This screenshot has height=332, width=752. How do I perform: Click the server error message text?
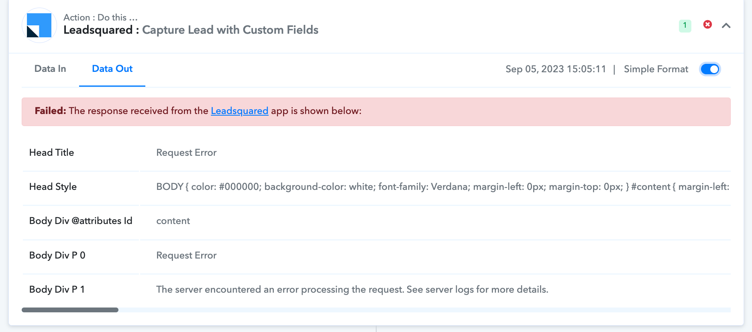pyautogui.click(x=352, y=289)
